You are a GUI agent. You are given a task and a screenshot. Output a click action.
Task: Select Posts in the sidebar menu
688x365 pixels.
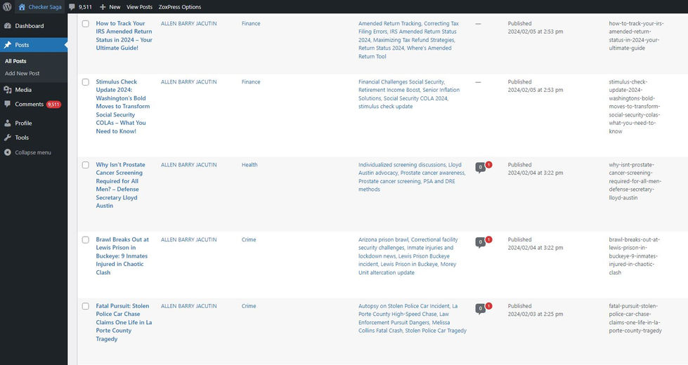click(34, 45)
